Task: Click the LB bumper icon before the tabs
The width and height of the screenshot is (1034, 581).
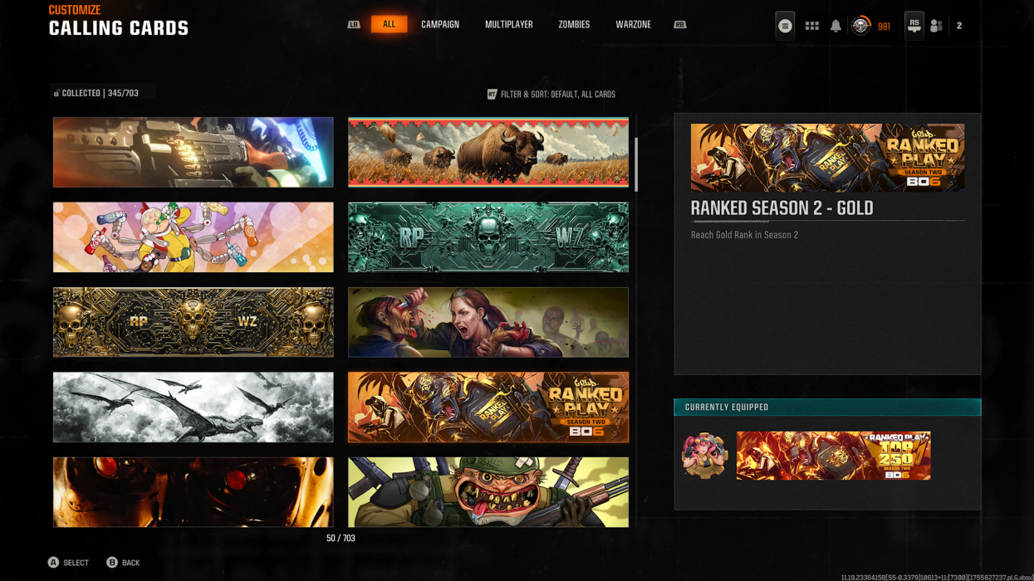Action: (x=354, y=25)
